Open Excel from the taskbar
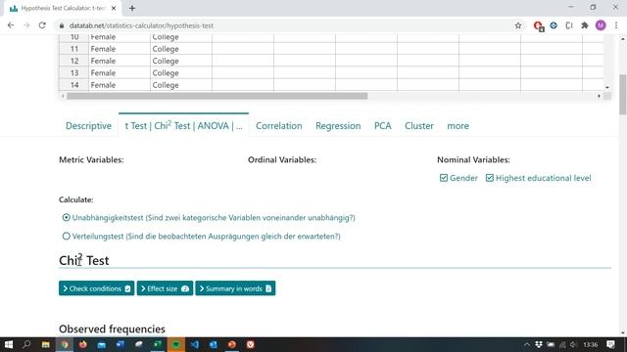 pos(158,344)
